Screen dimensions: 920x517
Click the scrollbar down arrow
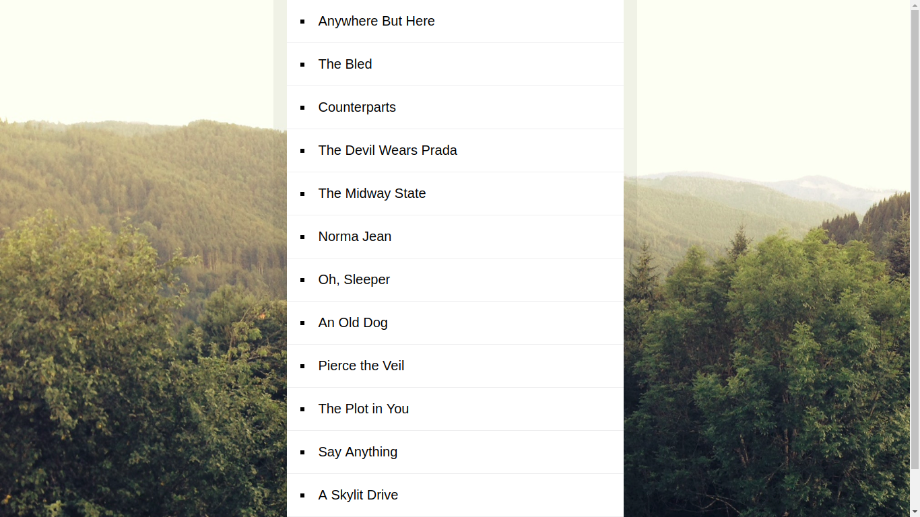[x=915, y=512]
